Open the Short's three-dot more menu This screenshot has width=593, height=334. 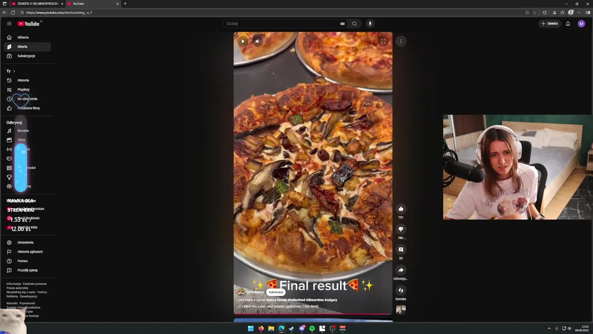401,41
